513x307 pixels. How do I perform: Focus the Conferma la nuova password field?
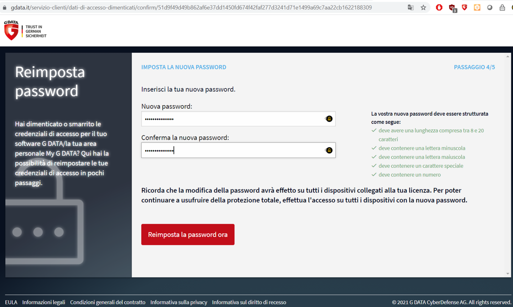(x=238, y=150)
